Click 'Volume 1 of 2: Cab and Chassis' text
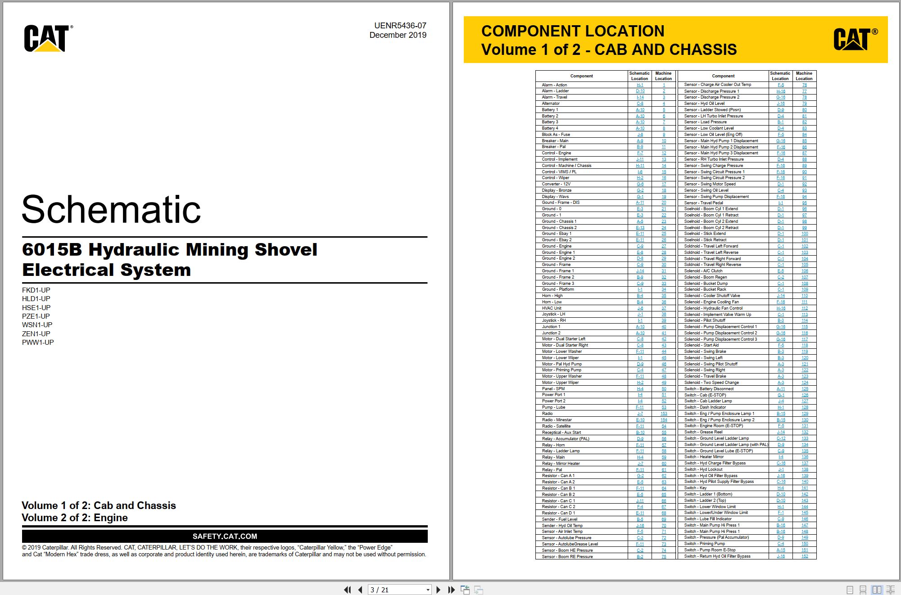 [x=99, y=505]
